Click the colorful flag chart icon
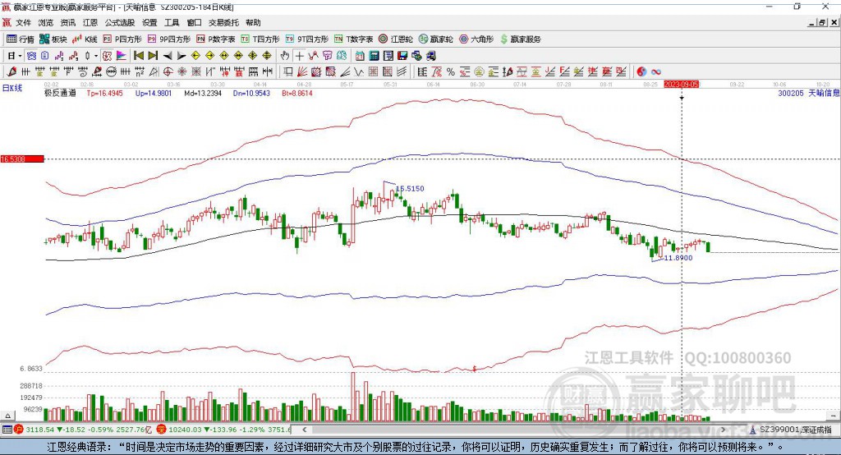841x455 pixels. (x=122, y=56)
